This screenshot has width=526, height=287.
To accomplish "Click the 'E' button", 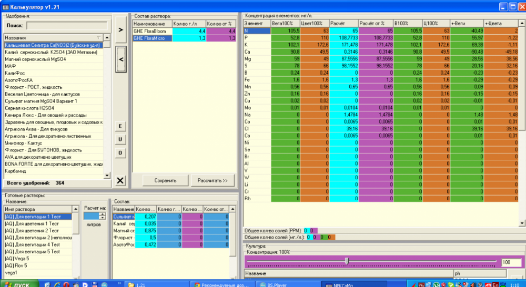I will point(120,126).
